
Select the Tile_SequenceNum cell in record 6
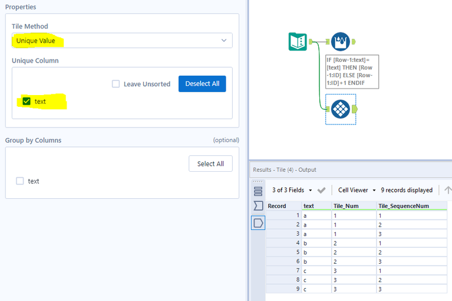click(412, 261)
